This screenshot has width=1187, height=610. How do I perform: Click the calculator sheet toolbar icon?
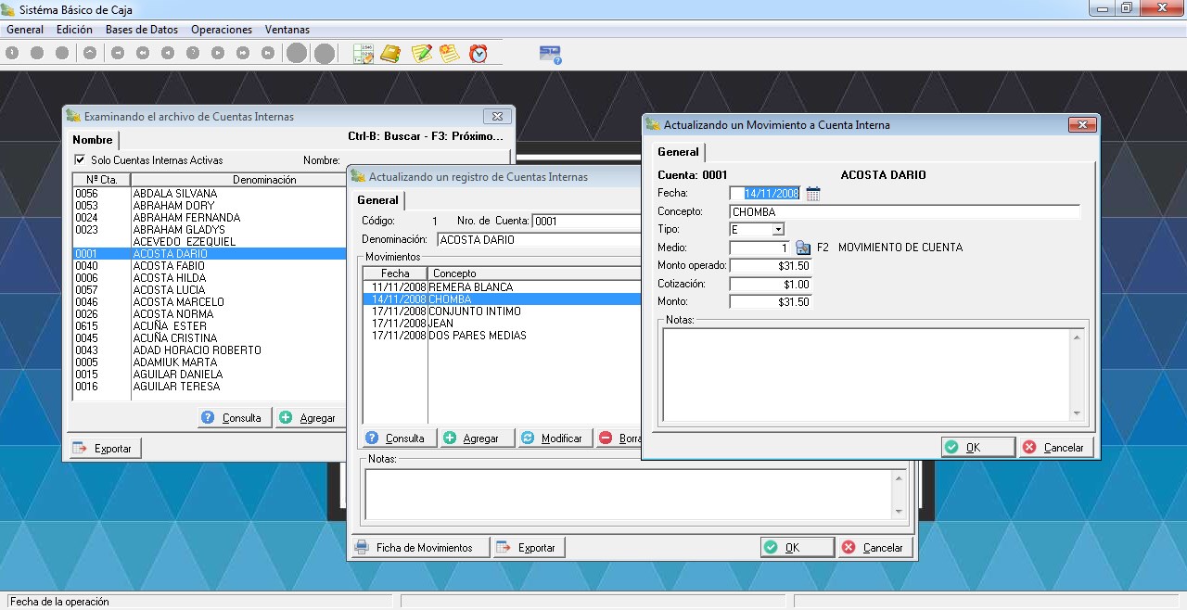pyautogui.click(x=363, y=54)
